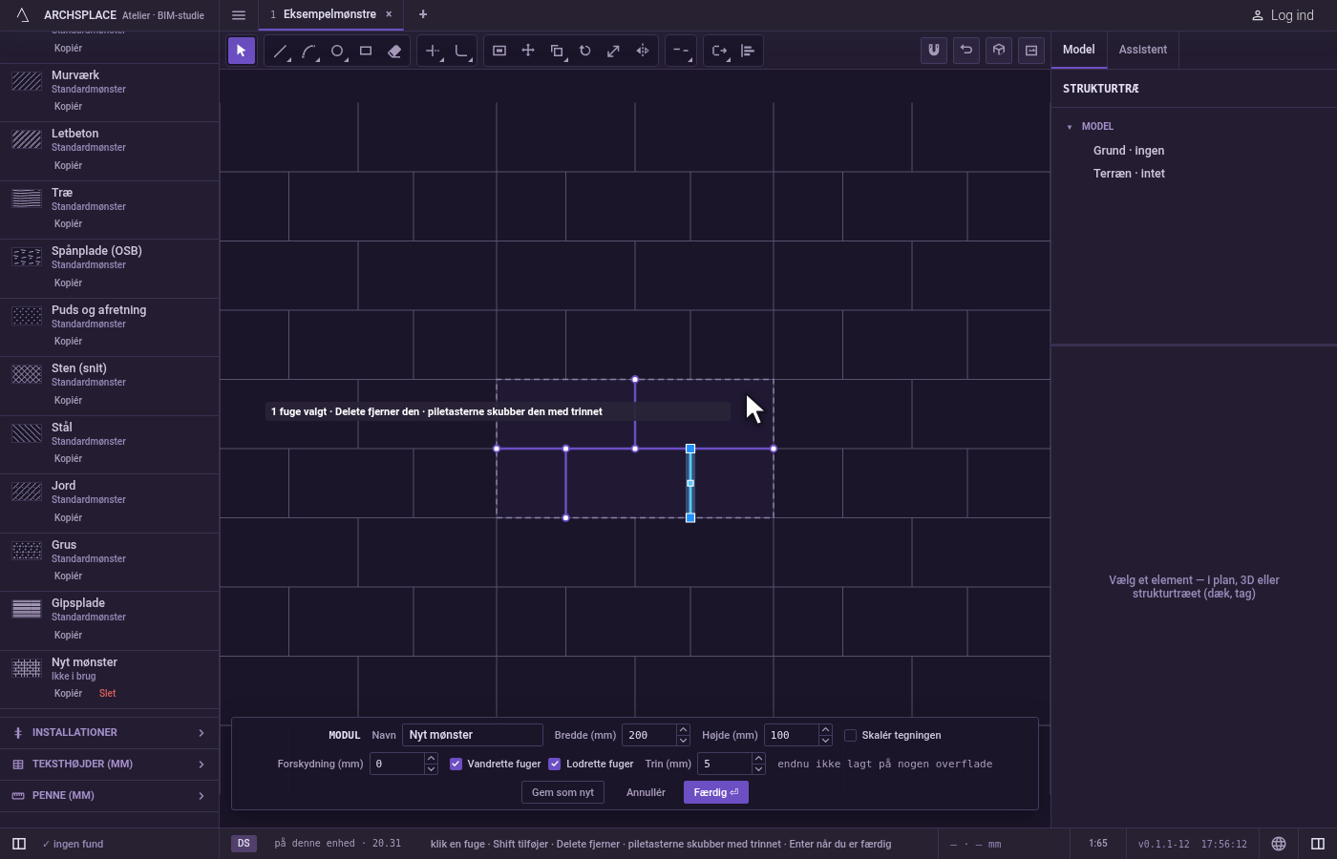Expand the TEKSTHØJDER (MM) section
The height and width of the screenshot is (859, 1337).
pos(109,765)
